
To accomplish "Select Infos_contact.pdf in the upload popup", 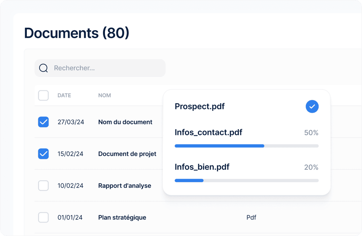I will pos(208,133).
